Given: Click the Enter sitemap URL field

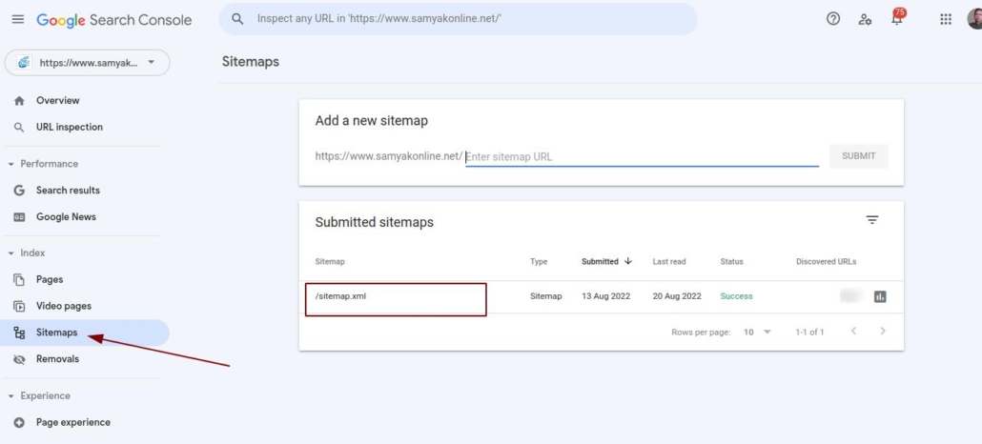Looking at the screenshot, I should click(x=642, y=157).
